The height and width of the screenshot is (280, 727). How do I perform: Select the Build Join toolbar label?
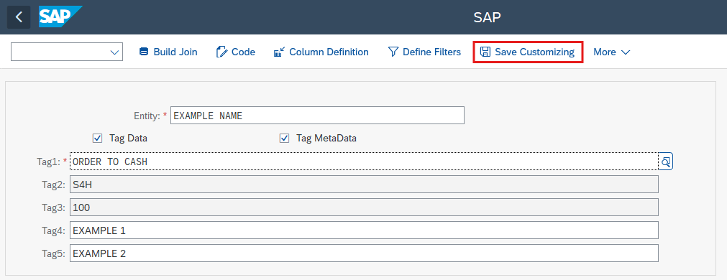(x=175, y=52)
